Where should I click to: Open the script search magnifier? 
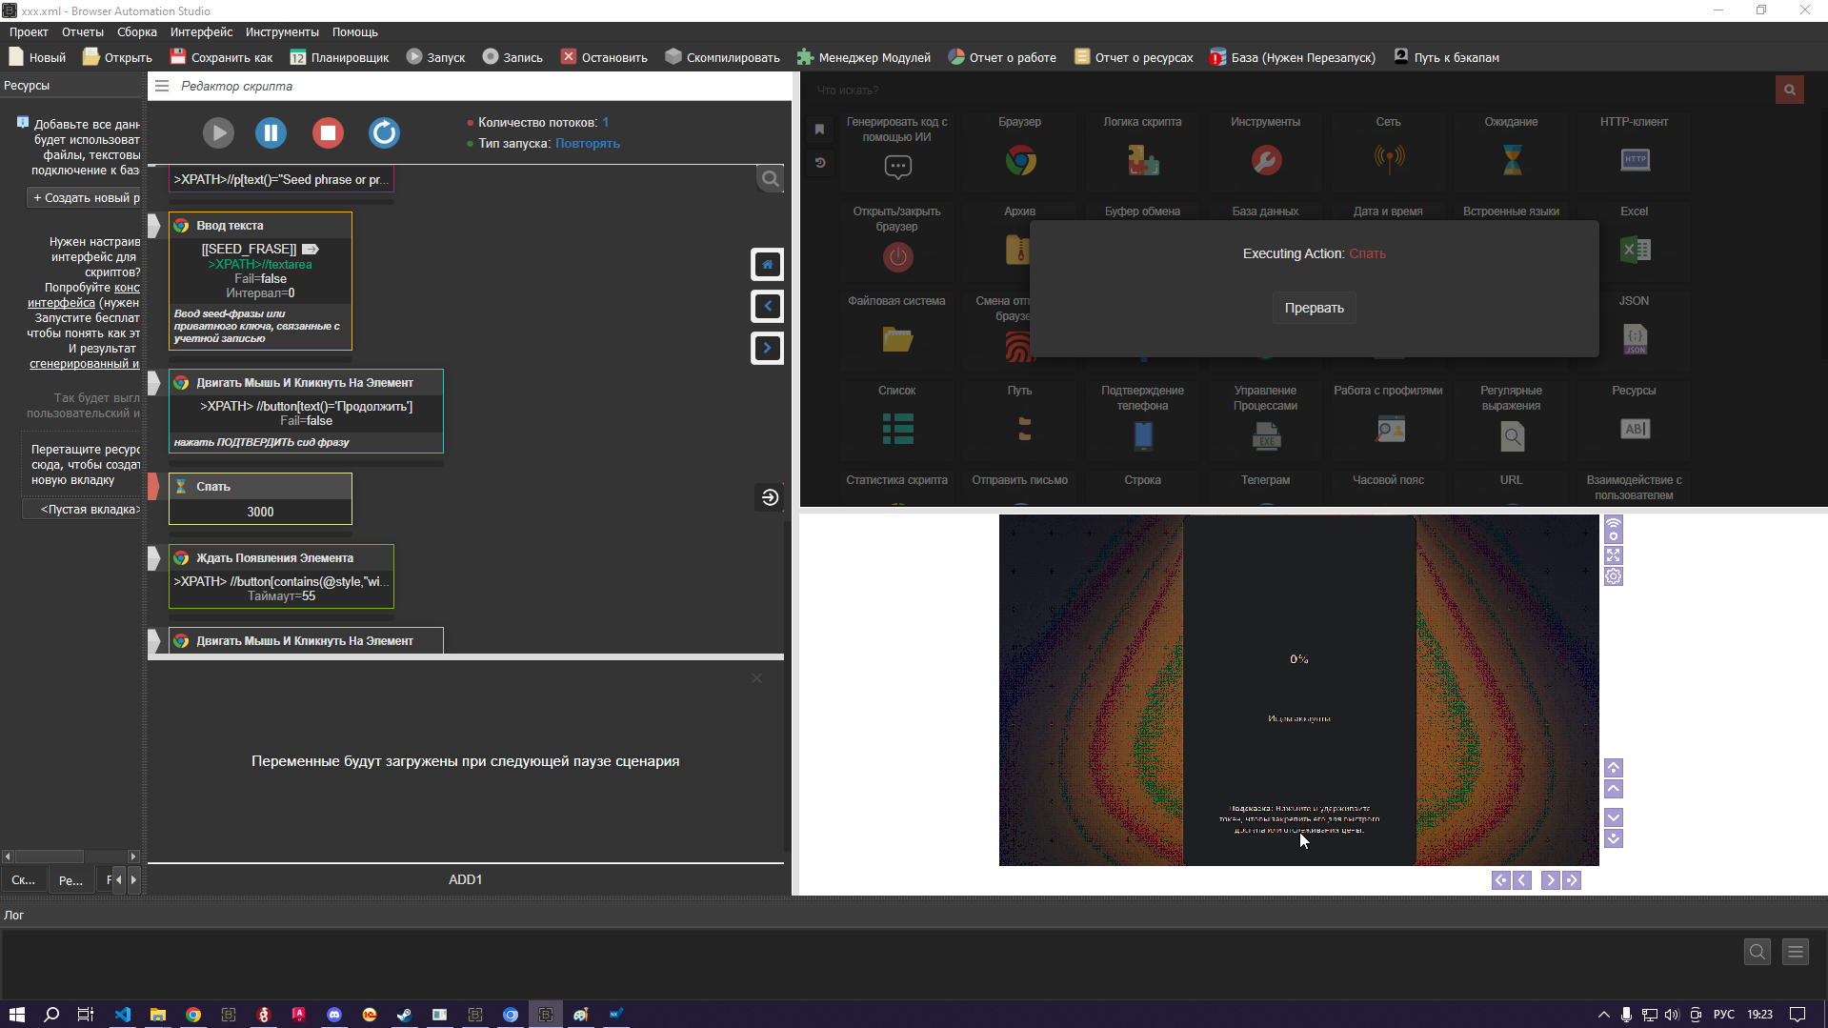click(770, 179)
